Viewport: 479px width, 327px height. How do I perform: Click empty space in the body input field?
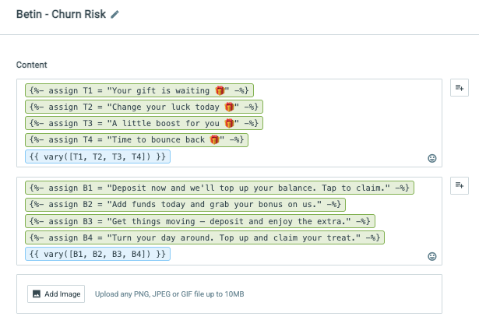[x=305, y=254]
